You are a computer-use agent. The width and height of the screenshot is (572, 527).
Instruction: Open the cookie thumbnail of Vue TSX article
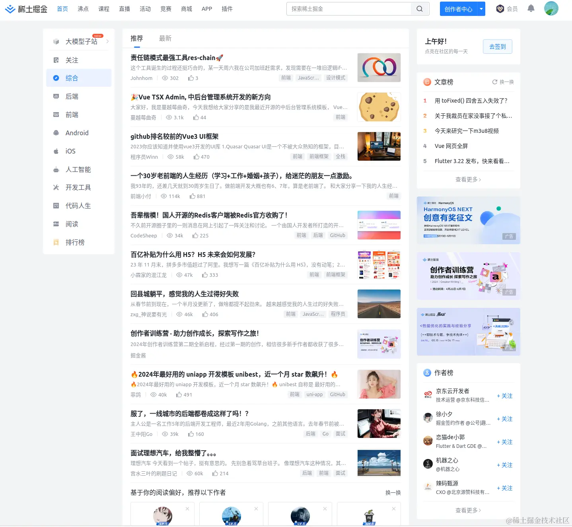pyautogui.click(x=379, y=107)
